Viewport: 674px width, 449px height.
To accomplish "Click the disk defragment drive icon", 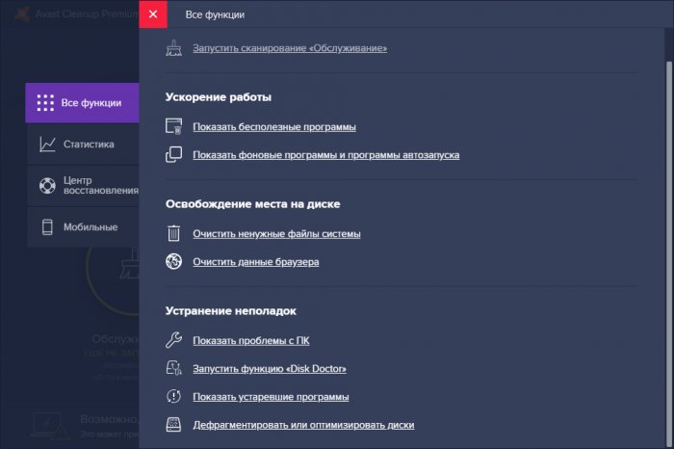I will point(174,424).
